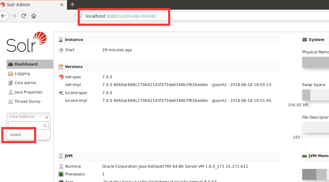
Task: Click the '160' file descriptor label
Action: point(297,137)
